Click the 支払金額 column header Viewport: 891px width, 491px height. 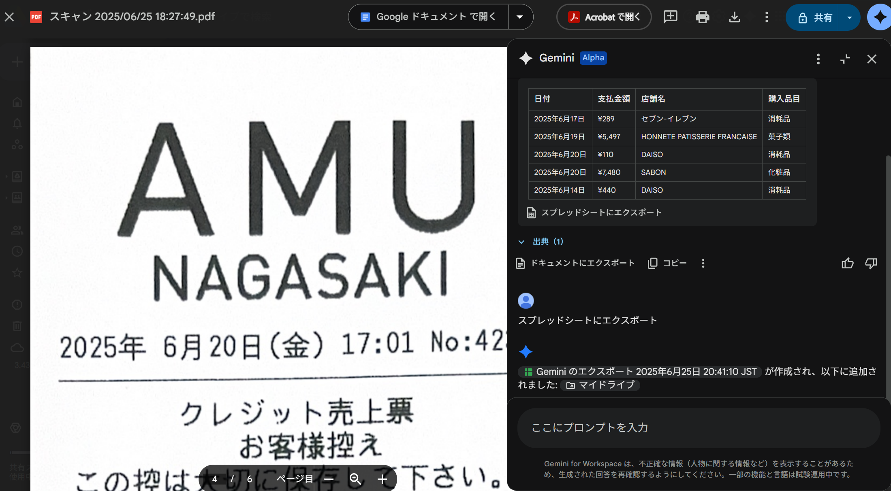click(613, 99)
